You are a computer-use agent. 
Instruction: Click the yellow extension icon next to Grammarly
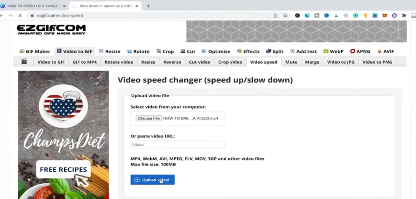tap(365, 15)
